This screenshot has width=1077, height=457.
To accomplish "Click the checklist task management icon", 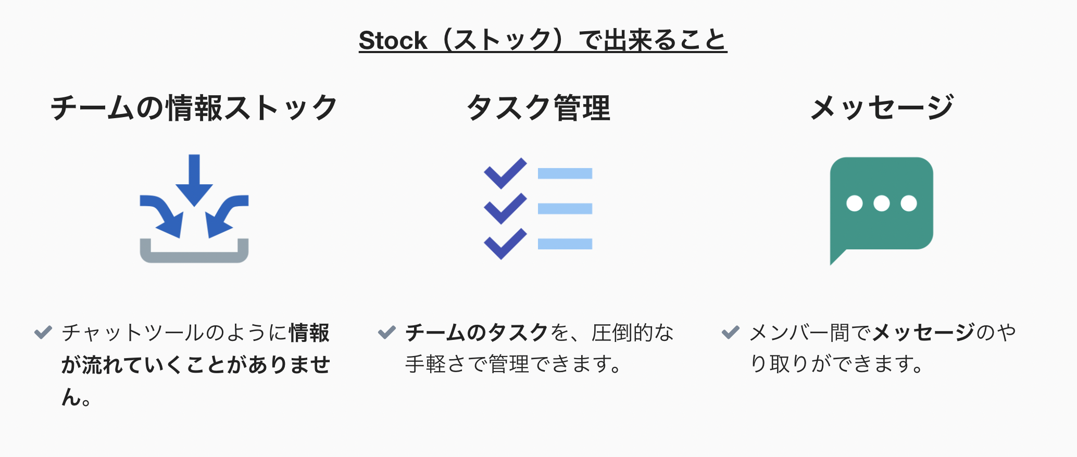I will click(x=538, y=208).
